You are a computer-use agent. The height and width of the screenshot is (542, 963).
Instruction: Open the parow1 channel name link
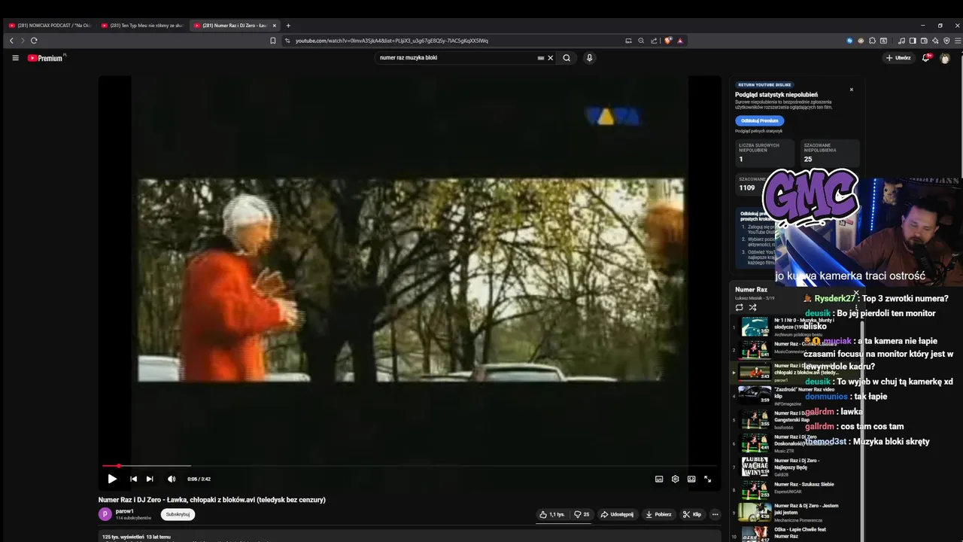[x=125, y=511]
